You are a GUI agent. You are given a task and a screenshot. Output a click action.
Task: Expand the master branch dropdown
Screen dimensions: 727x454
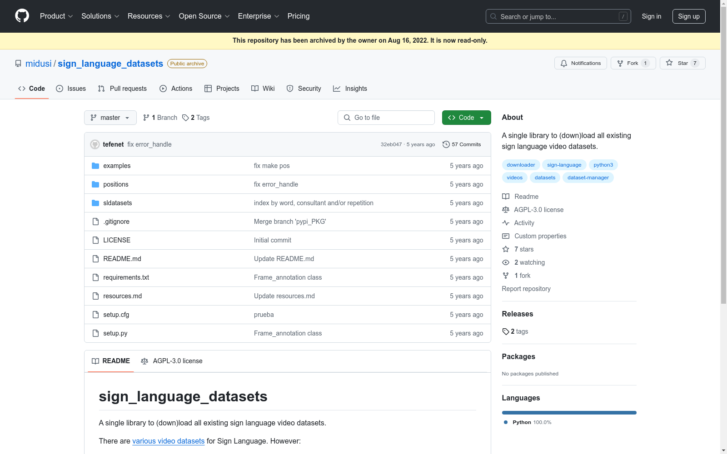click(x=110, y=118)
